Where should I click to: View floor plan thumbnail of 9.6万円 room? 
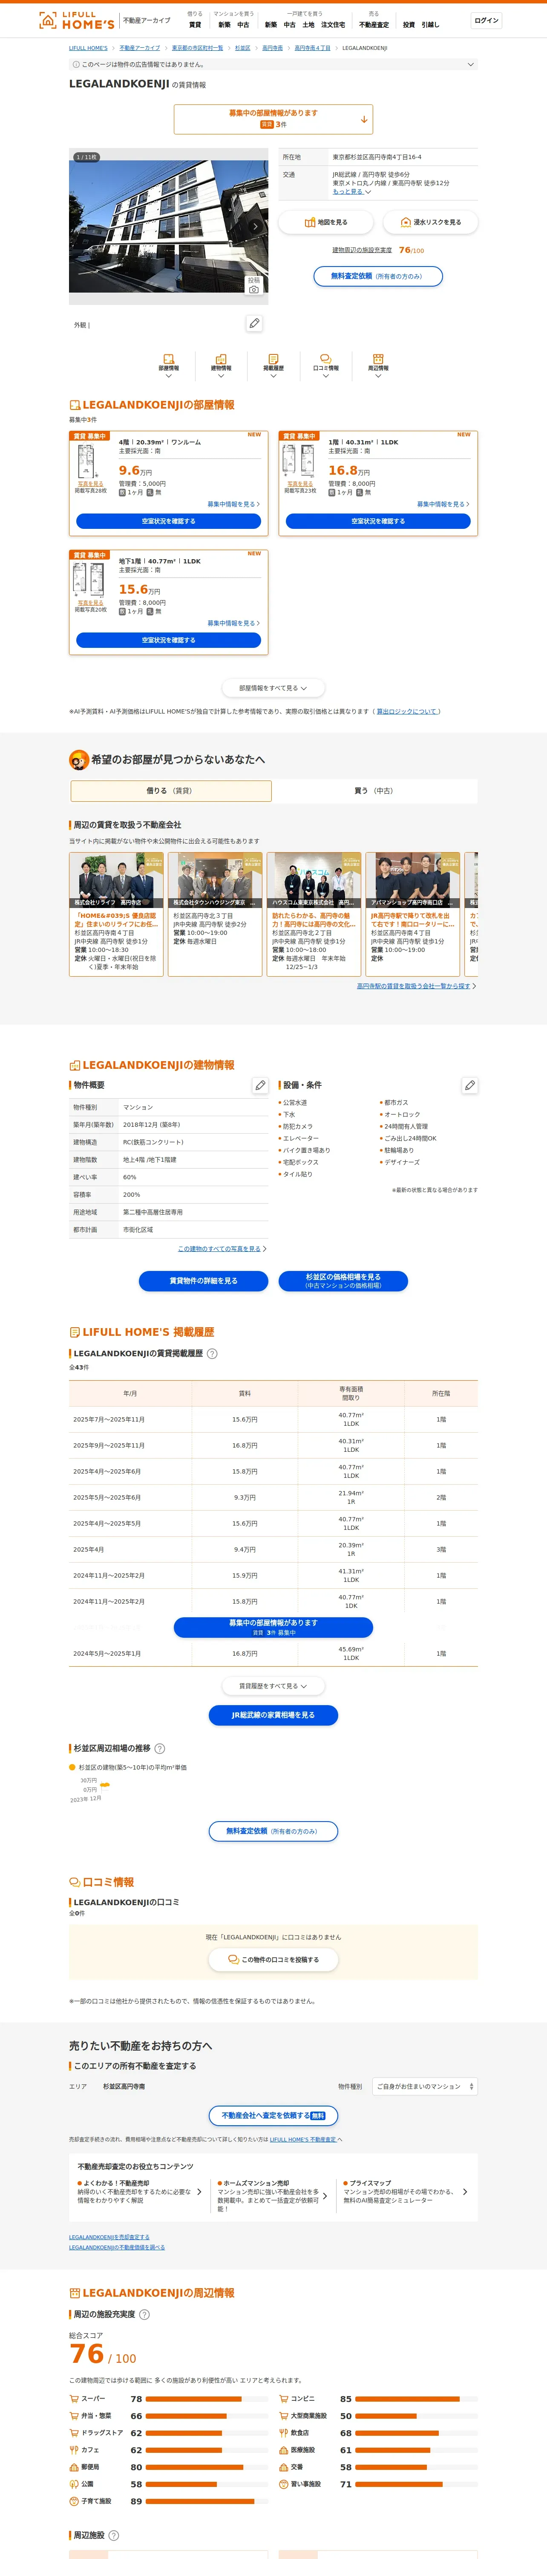[88, 461]
